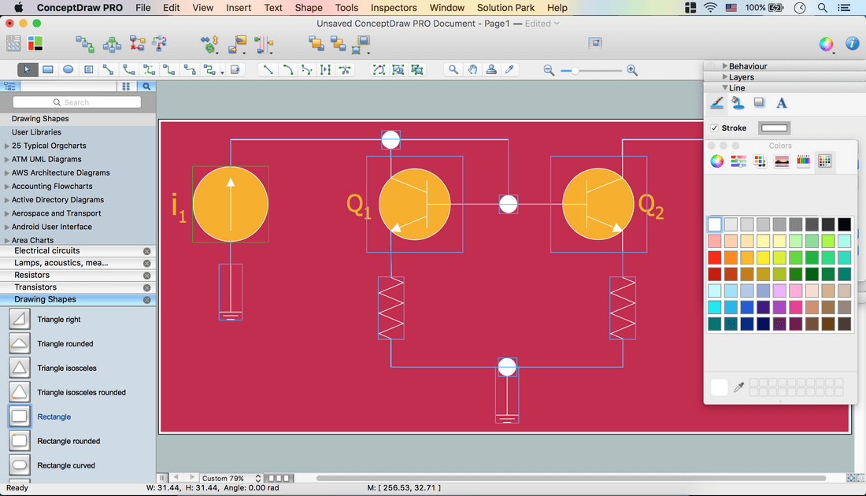
Task: Pick the red color swatch
Action: (x=714, y=257)
